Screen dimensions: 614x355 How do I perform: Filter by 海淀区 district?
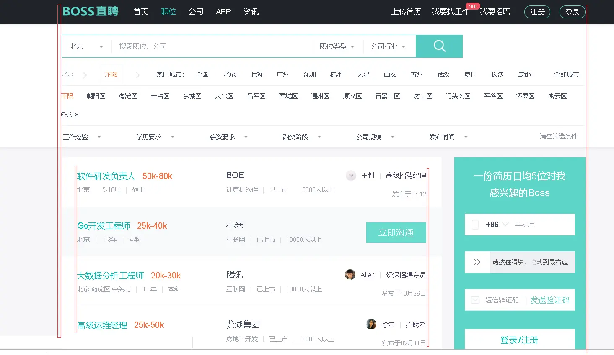[128, 96]
